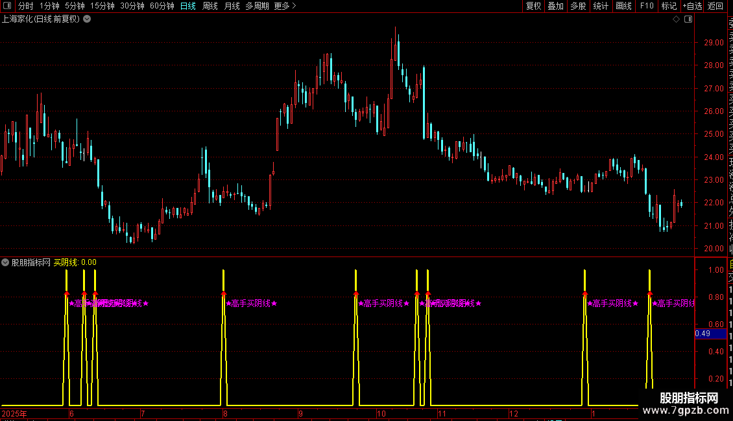Toggle the left side panel icon
This screenshot has width=733, height=421.
(x=7, y=6)
